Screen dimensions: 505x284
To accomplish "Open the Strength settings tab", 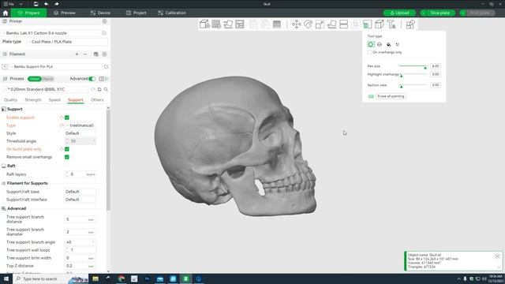I will (x=33, y=100).
